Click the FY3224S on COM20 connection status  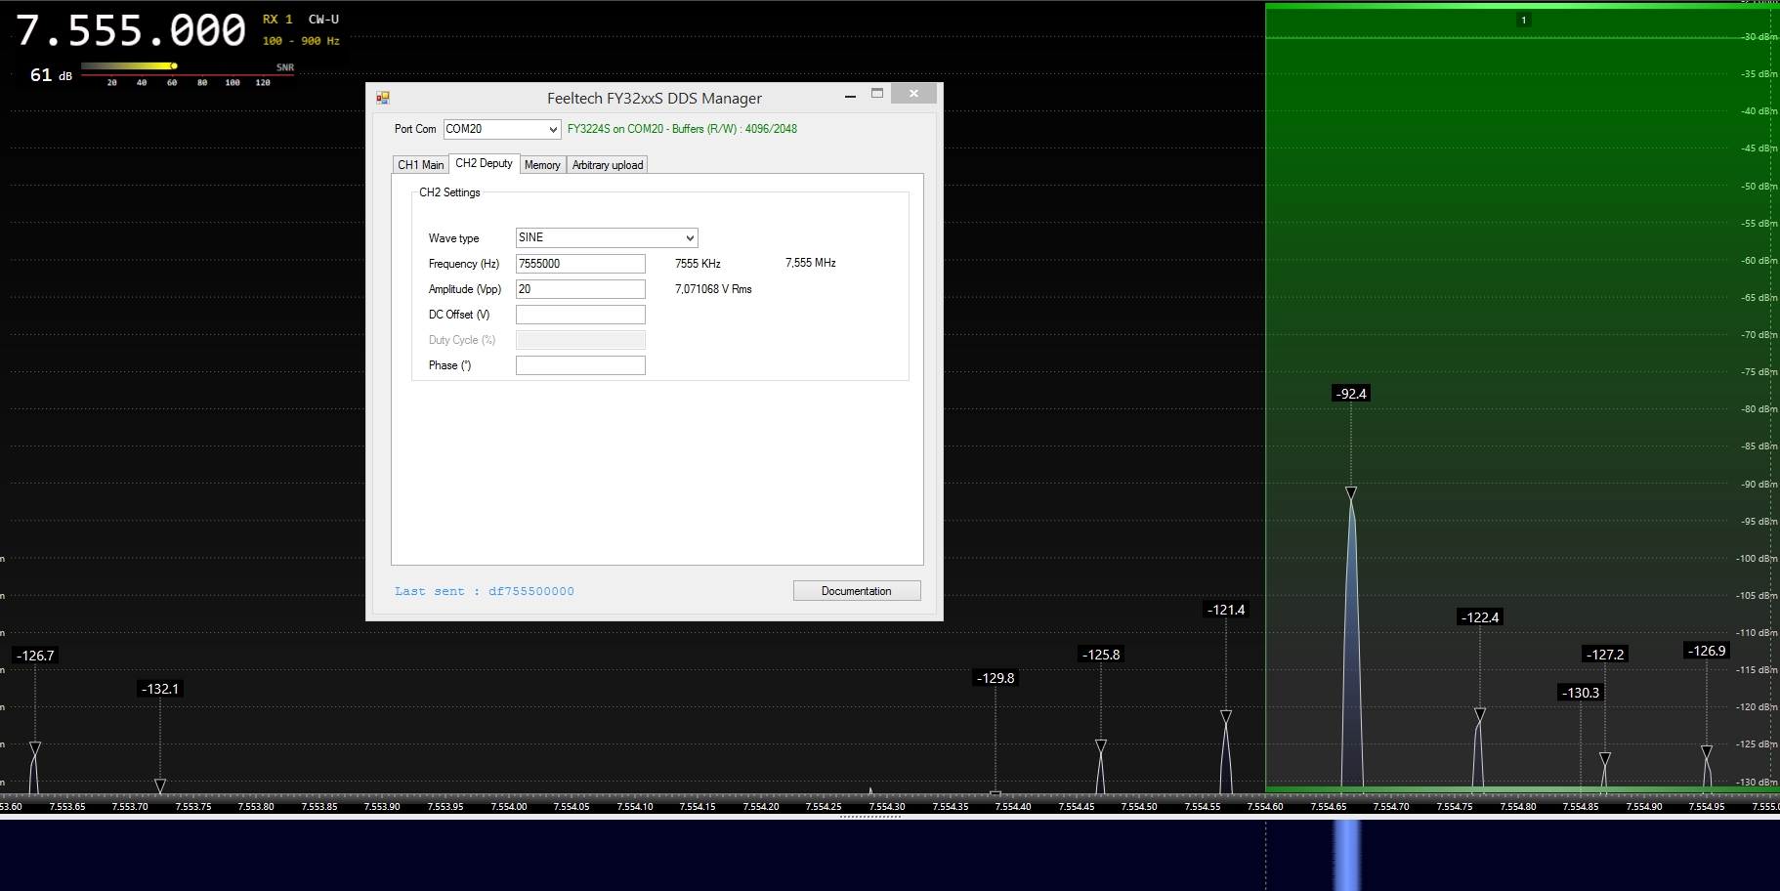tap(682, 129)
